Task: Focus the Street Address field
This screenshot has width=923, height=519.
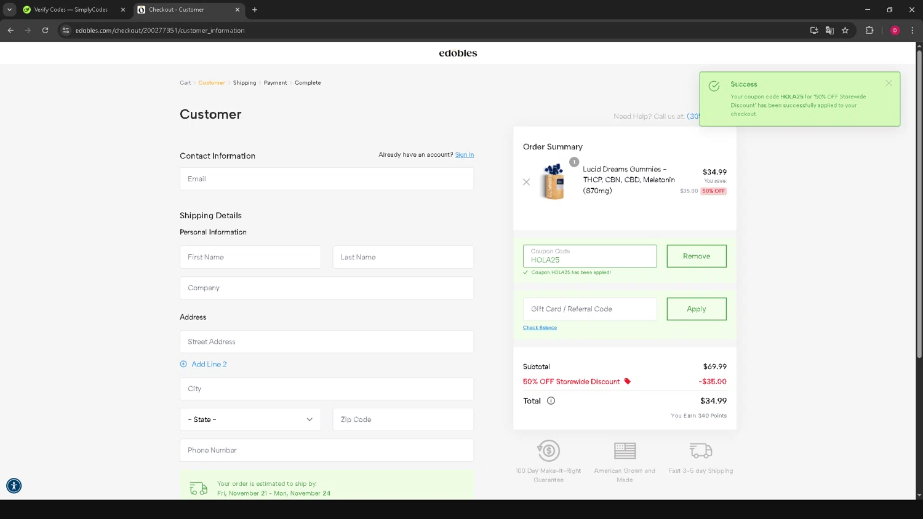Action: (327, 341)
